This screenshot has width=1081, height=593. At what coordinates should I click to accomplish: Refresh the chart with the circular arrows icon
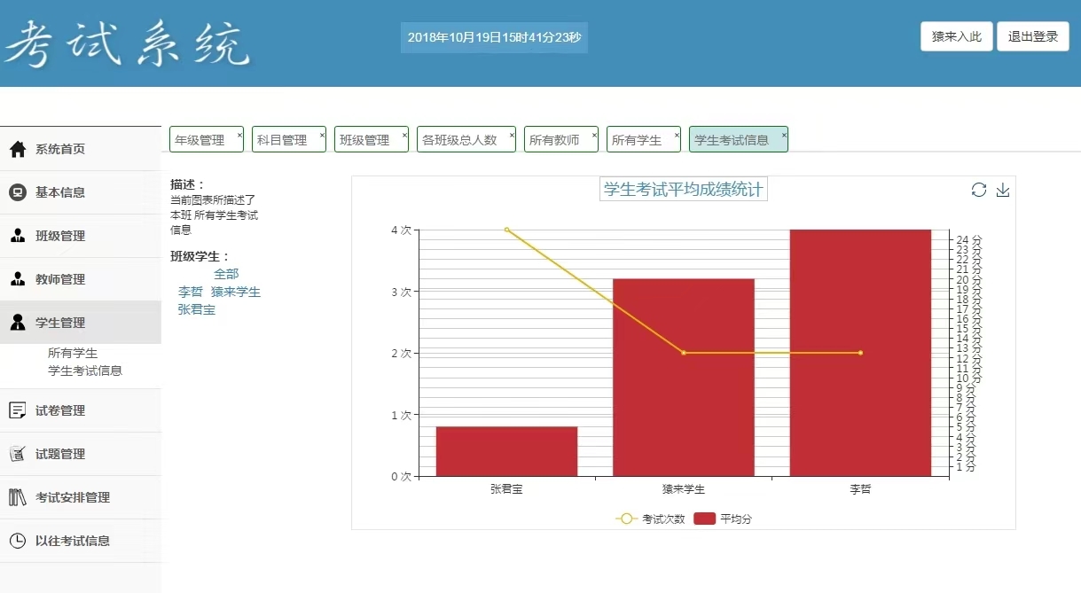[x=981, y=190]
